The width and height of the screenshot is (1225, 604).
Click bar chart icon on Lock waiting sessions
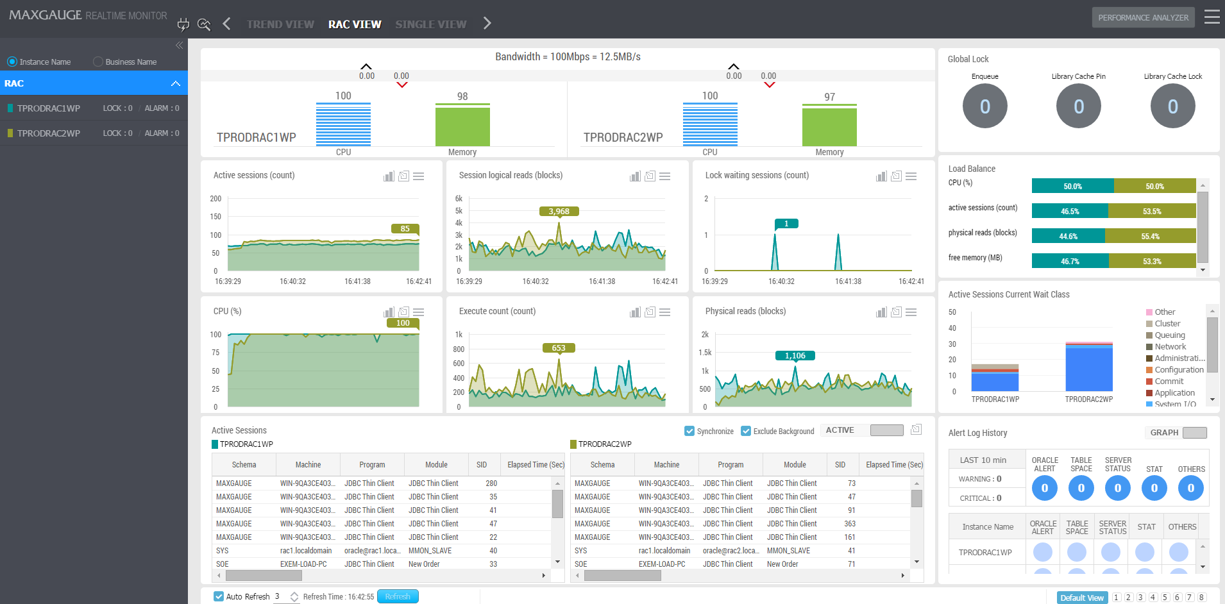[881, 176]
